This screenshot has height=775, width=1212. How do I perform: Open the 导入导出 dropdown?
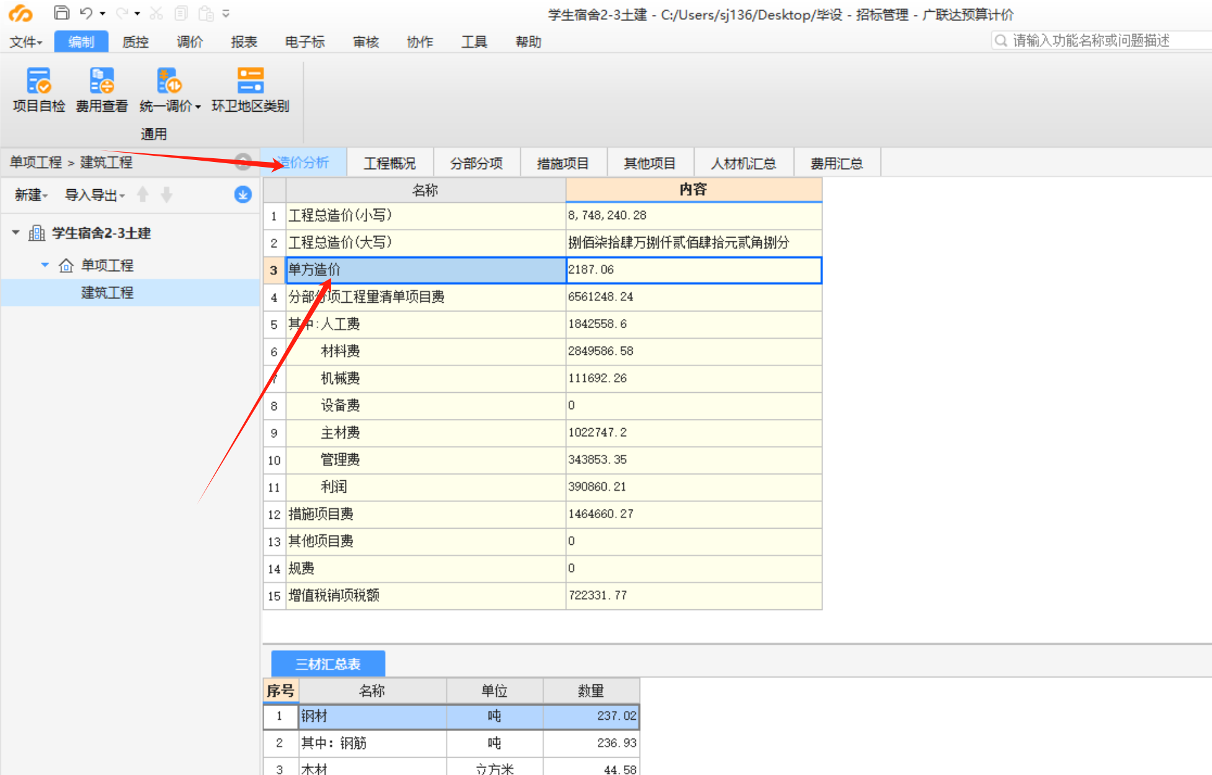pos(95,195)
